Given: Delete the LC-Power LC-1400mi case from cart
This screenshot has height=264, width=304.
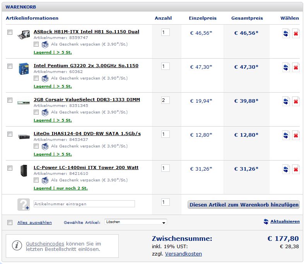Looking at the screenshot, I should [x=295, y=169].
